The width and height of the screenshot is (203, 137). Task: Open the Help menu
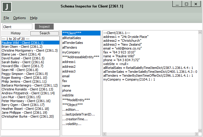pos(34,18)
